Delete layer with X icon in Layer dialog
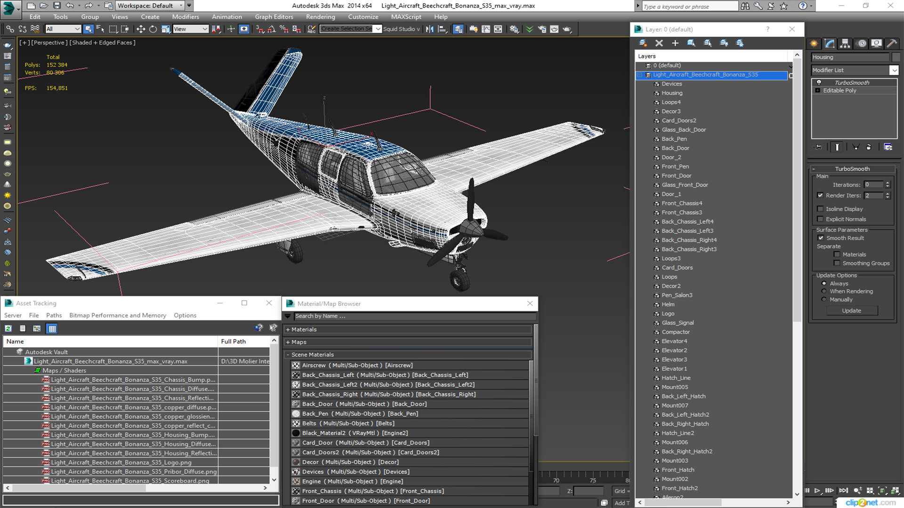 [659, 43]
